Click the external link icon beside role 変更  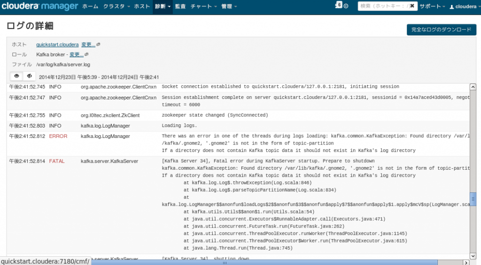86,54
